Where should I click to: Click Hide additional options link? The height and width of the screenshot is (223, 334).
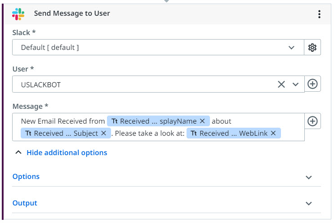pos(67,153)
